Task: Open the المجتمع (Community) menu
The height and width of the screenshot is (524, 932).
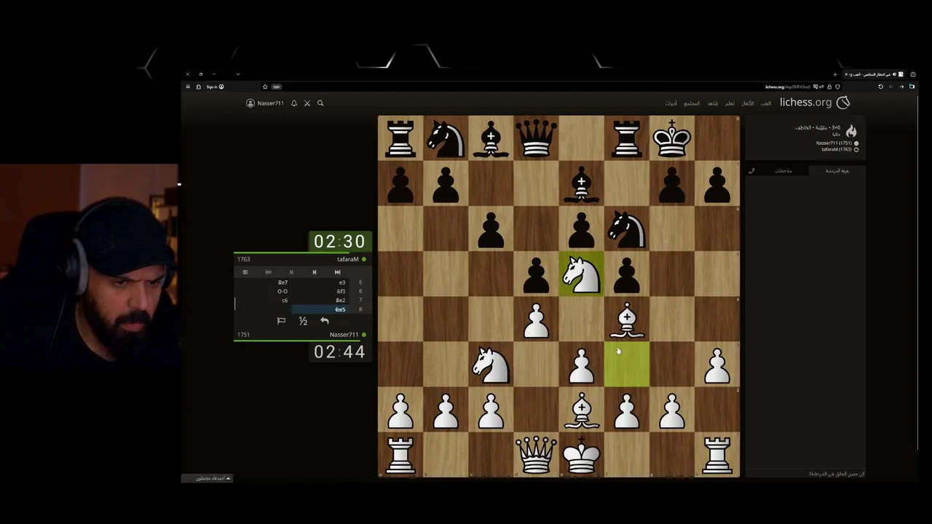Action: [692, 103]
